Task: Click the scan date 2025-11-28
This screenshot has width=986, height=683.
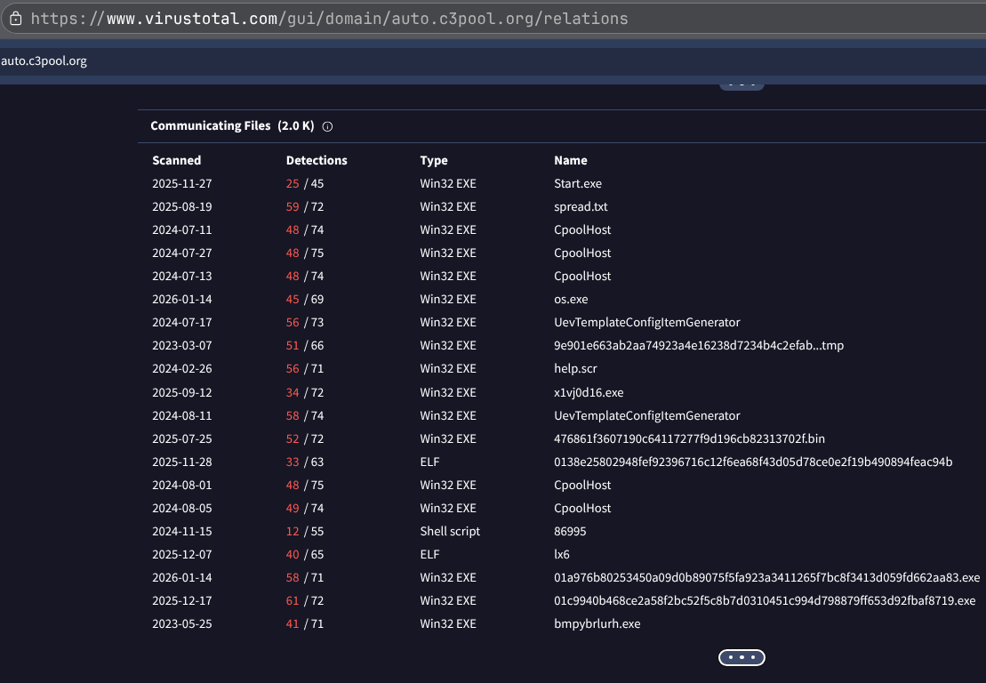Action: coord(181,462)
